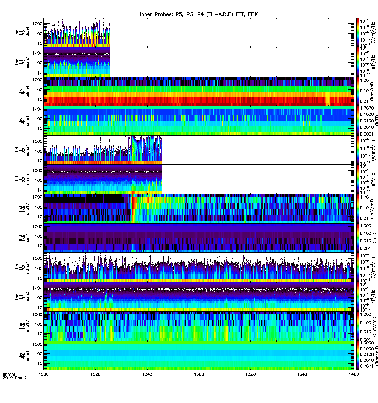Click the "the fff 32 edc34" panel label
Image resolution: width=378 pixels, height=403 pixels.
click(x=22, y=267)
